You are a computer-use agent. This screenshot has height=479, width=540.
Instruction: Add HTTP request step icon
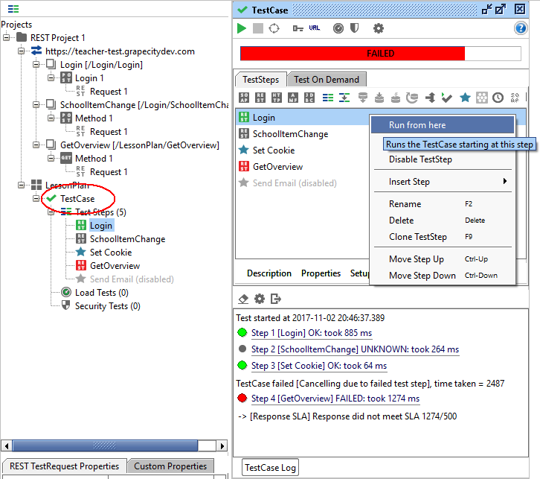pos(277,98)
